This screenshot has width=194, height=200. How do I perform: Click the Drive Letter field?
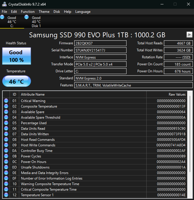[x=100, y=71]
